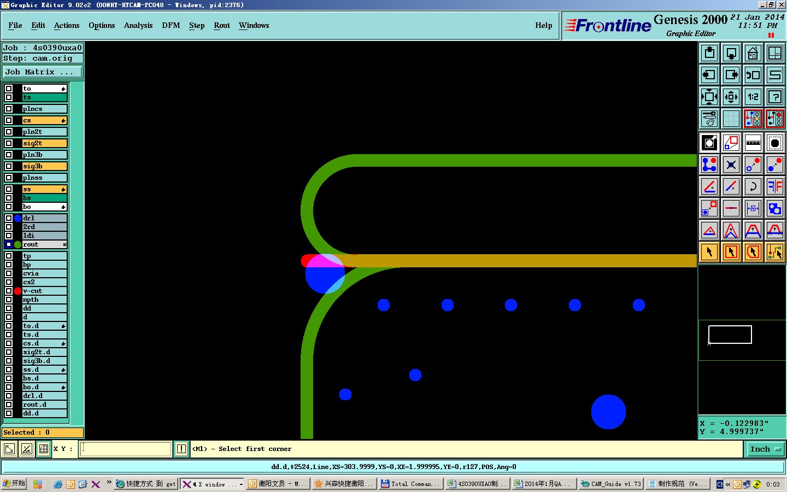The height and width of the screenshot is (492, 787).
Task: Switch to the Total Commander taskbar window
Action: [x=410, y=484]
